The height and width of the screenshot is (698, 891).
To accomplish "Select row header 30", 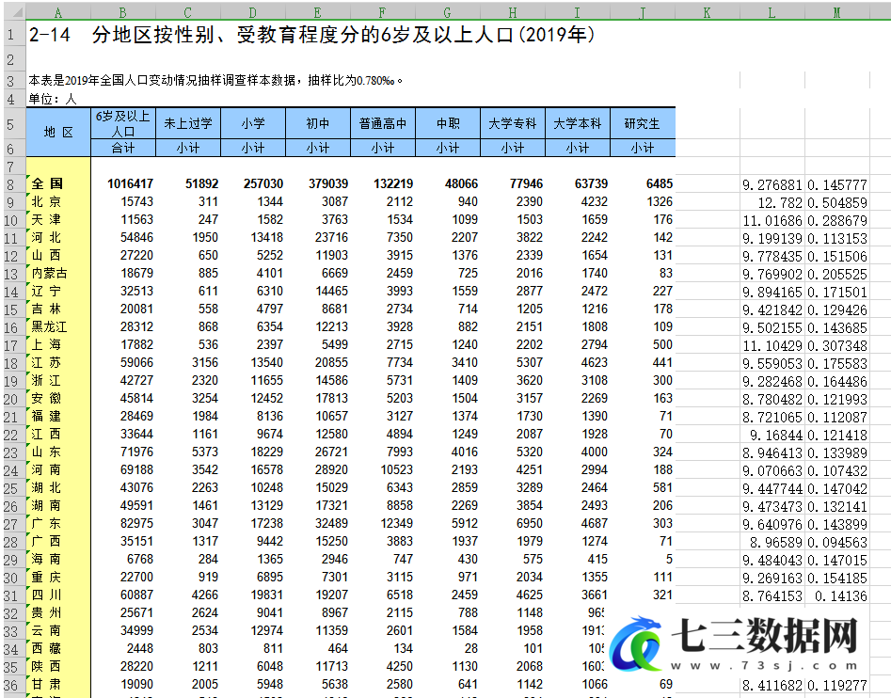I will click(x=11, y=578).
